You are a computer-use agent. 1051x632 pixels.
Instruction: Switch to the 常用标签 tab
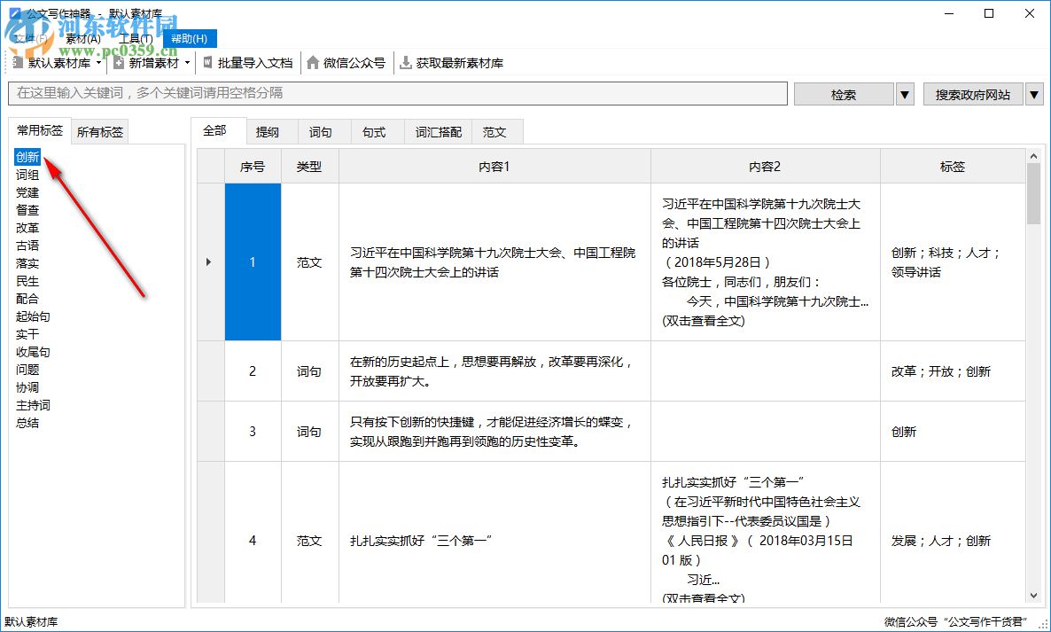(40, 130)
